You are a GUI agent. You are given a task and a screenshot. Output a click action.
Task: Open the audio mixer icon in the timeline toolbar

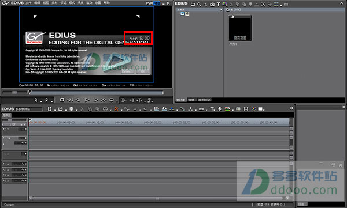(246, 109)
